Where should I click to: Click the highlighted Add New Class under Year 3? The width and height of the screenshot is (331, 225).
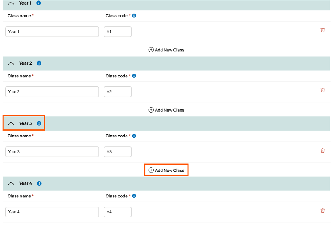(166, 170)
